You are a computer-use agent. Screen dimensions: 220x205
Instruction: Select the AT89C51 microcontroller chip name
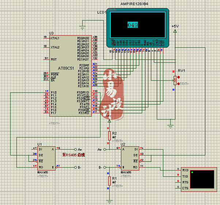point(66,68)
